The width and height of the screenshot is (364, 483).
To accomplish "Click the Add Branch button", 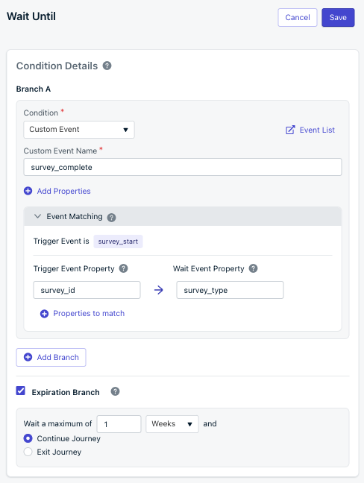I will [x=51, y=357].
